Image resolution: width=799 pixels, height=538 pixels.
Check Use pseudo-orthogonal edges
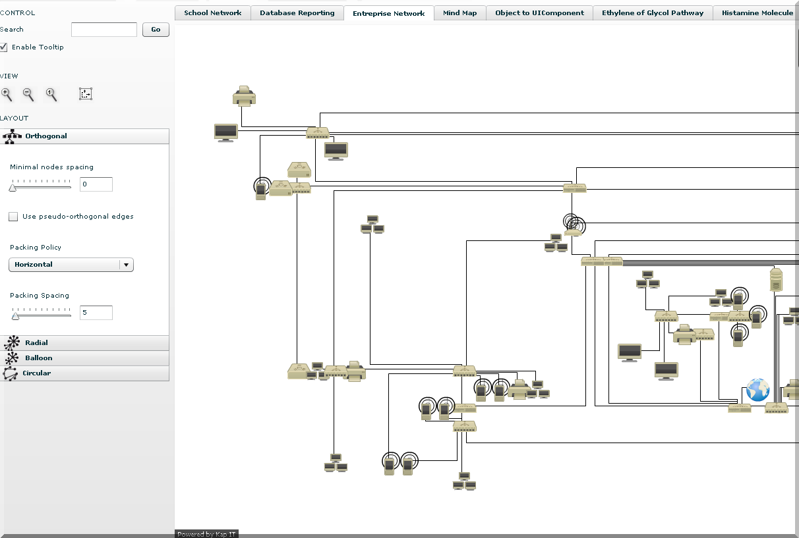[13, 217]
